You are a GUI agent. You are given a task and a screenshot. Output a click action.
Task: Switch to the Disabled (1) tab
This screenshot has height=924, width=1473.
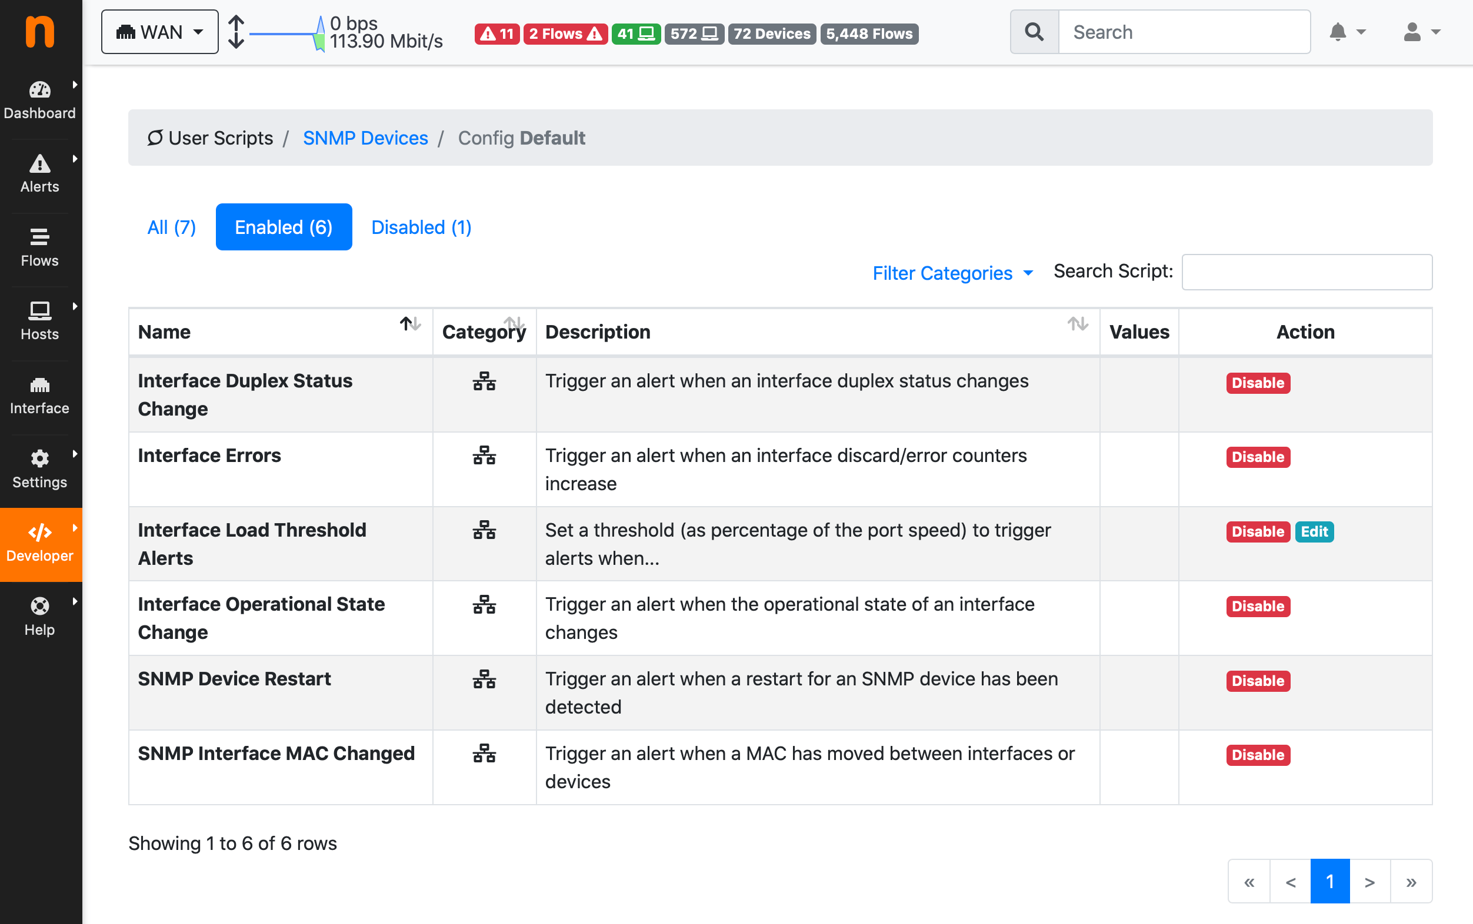coord(421,227)
